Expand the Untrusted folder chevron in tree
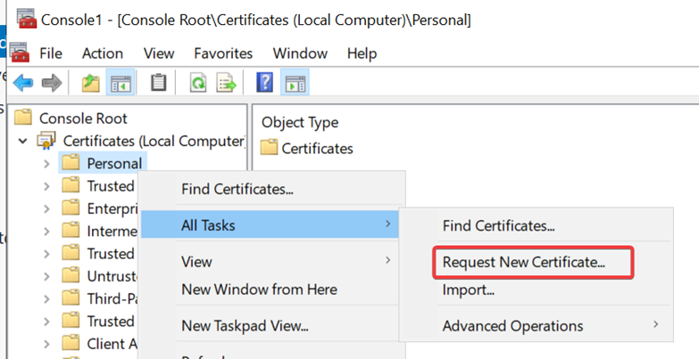This screenshot has width=699, height=359. pyautogui.click(x=46, y=276)
